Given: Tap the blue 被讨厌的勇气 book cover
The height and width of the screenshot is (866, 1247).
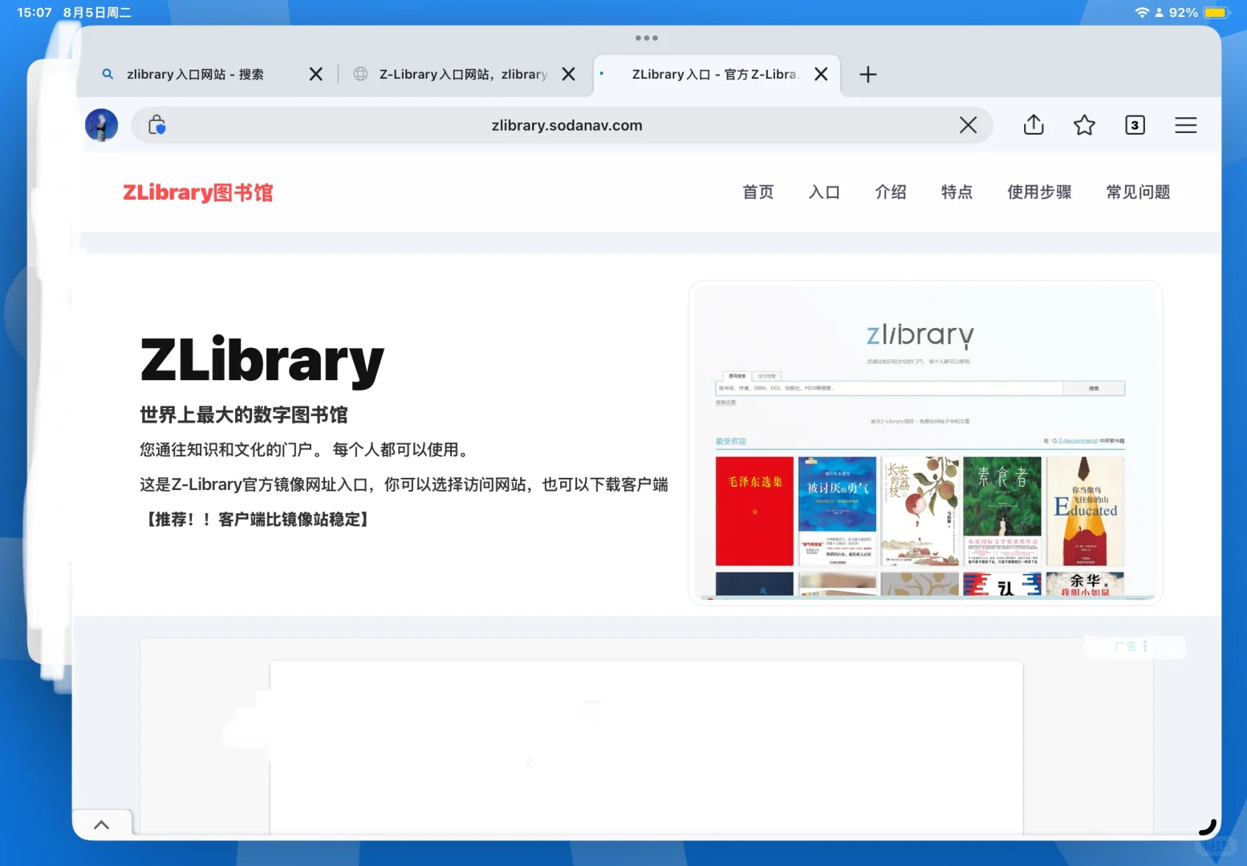Looking at the screenshot, I should pos(837,512).
